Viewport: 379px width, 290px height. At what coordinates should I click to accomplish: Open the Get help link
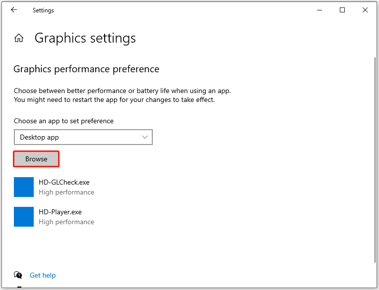(43, 275)
